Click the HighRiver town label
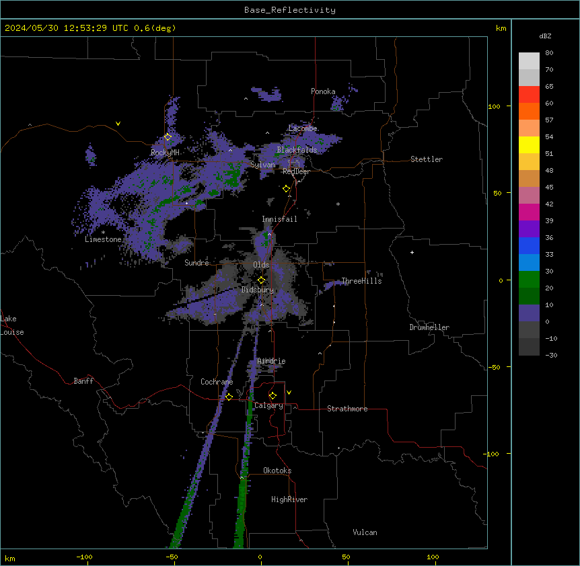This screenshot has width=580, height=566. pyautogui.click(x=289, y=499)
